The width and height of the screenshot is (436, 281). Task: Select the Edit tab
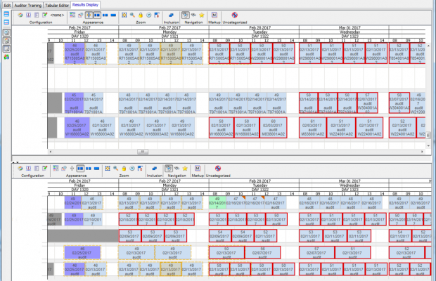pos(6,4)
